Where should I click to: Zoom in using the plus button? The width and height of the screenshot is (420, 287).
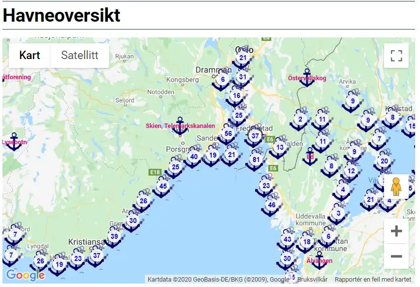pos(395,230)
